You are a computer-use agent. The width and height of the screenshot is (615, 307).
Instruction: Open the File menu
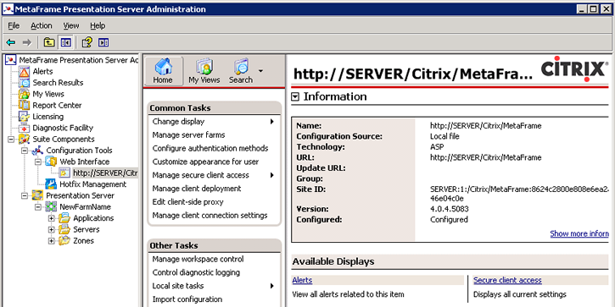(14, 26)
